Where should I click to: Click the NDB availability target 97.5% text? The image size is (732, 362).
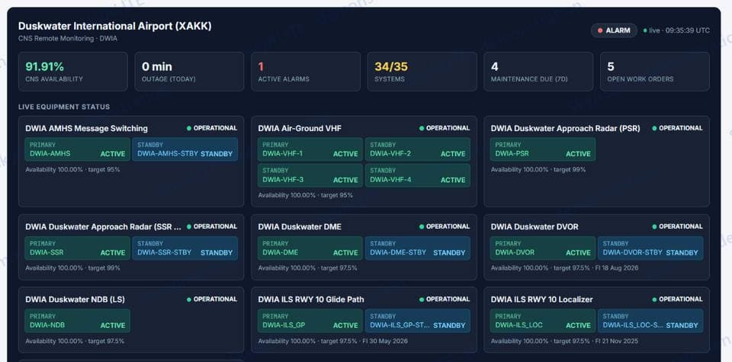pos(75,341)
